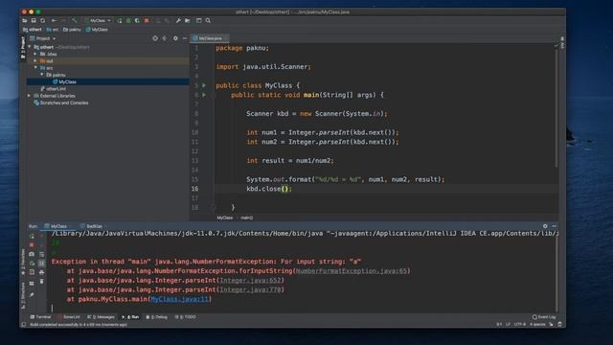Click the red Stop button in toolbar
613x345 pixels.
point(147,21)
